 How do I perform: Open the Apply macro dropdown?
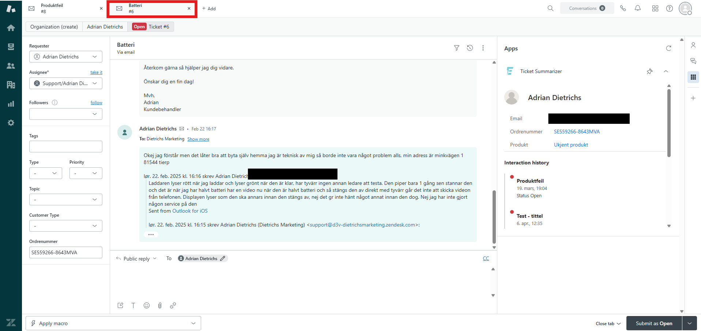(113, 323)
